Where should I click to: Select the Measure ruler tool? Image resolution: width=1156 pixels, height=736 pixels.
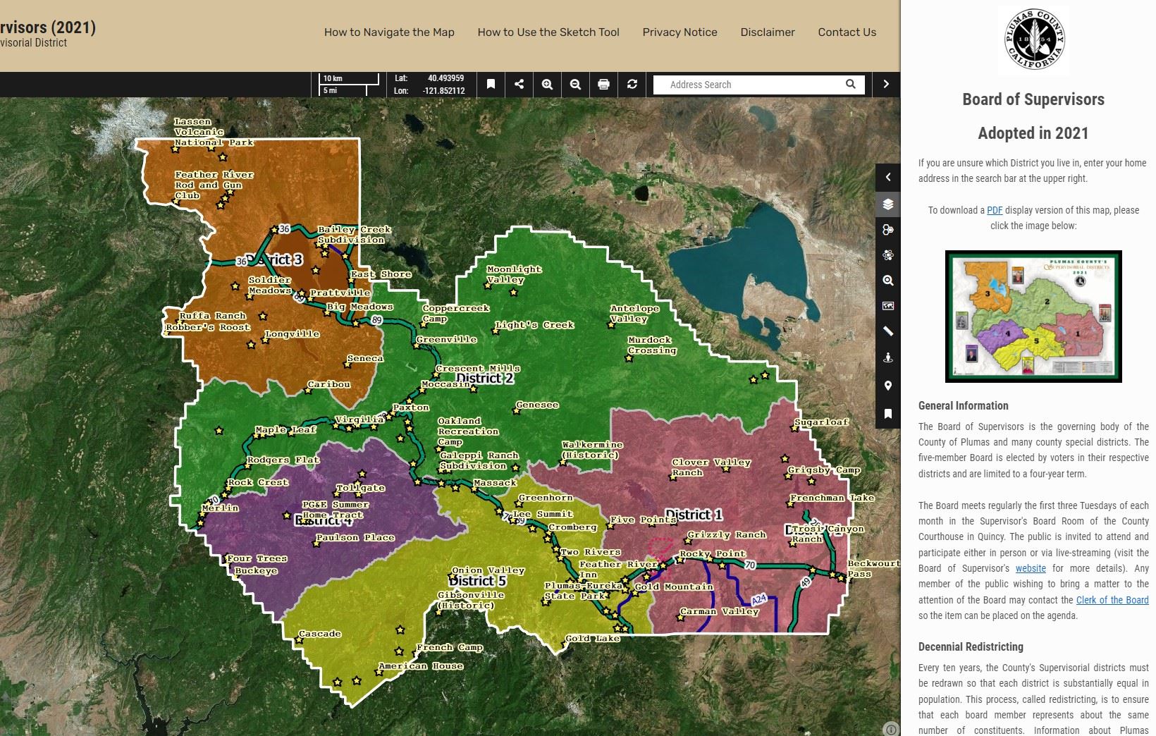887,331
